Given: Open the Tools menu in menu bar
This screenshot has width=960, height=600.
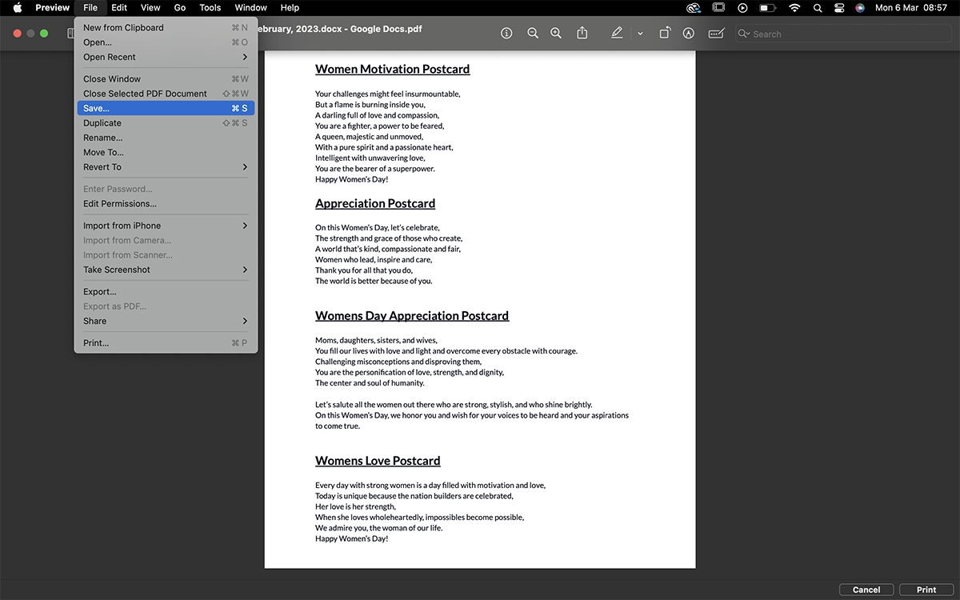Looking at the screenshot, I should click(x=210, y=7).
